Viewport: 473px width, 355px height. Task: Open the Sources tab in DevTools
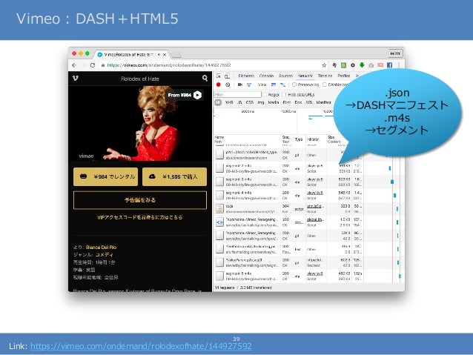(285, 76)
